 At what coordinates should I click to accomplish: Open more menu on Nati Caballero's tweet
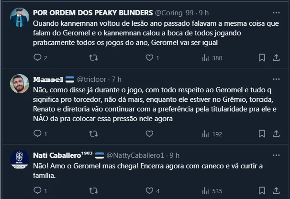pyautogui.click(x=276, y=155)
